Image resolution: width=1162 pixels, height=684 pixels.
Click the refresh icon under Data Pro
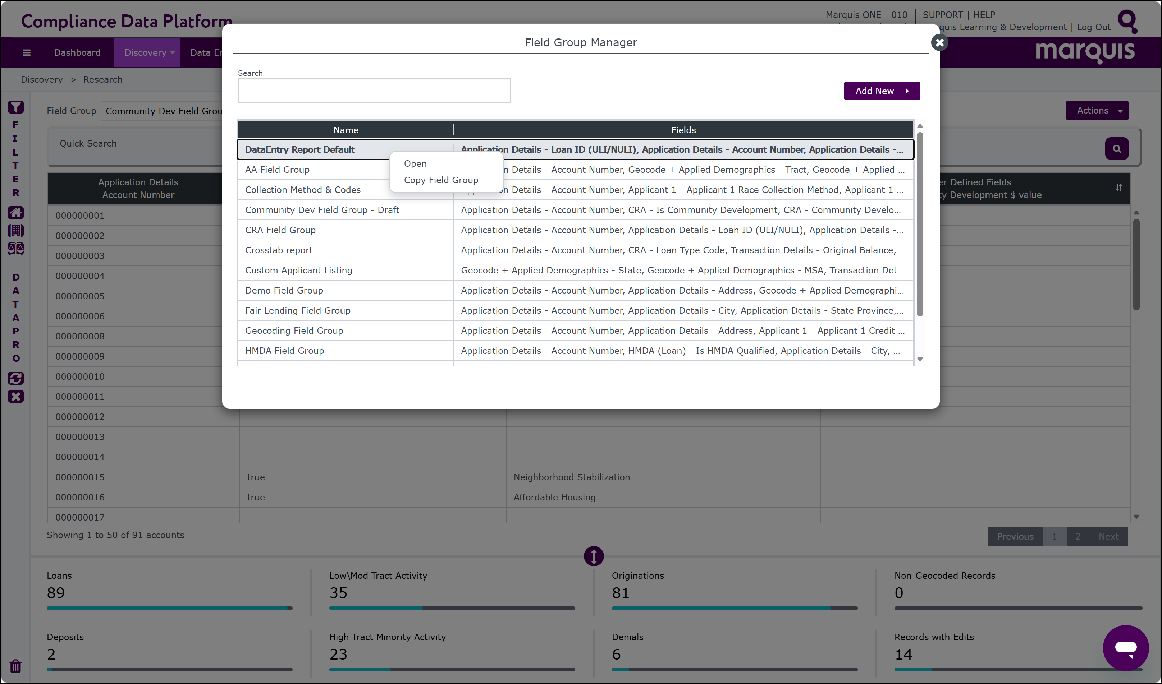tap(16, 378)
